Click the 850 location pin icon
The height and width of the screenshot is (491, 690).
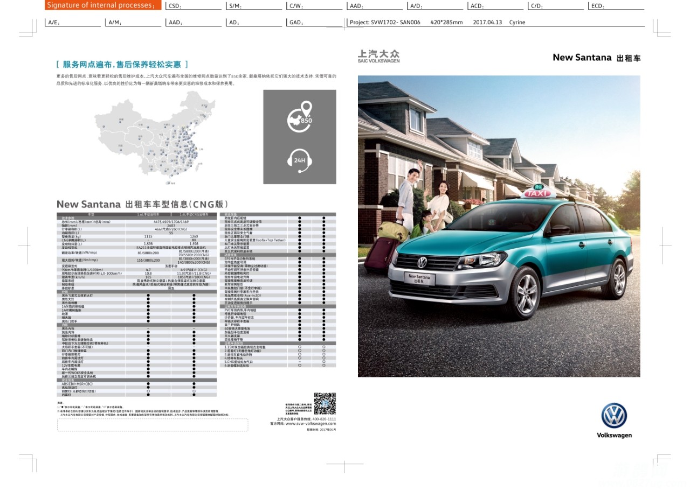[300, 116]
